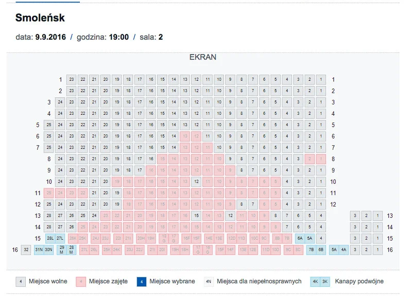
Task: Select seat 4 in row 15
Action: pos(321,238)
